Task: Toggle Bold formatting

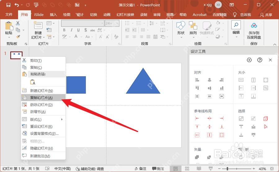Action: tap(64, 30)
